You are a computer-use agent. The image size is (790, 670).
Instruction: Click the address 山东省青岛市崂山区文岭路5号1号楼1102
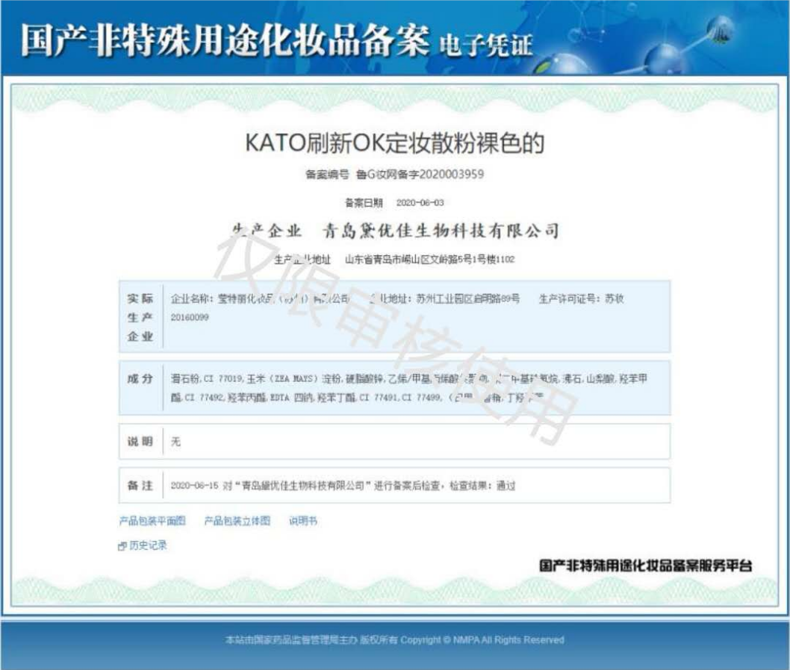click(430, 259)
